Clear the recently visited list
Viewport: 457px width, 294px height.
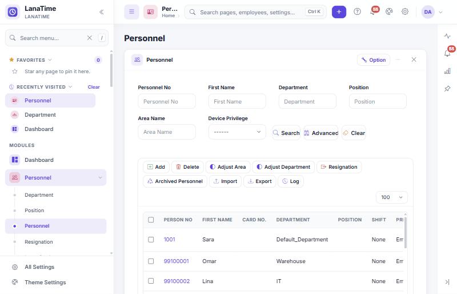pyautogui.click(x=94, y=87)
